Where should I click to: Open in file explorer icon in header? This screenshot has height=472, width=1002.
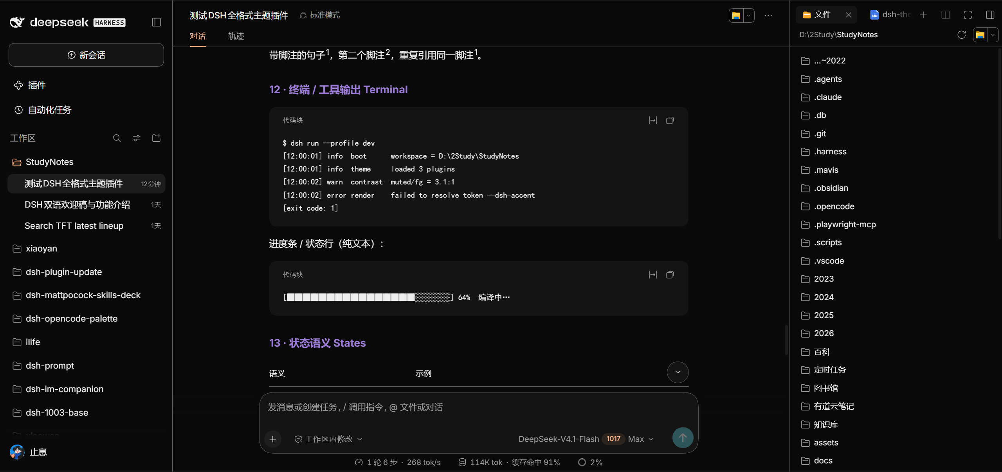[736, 16]
